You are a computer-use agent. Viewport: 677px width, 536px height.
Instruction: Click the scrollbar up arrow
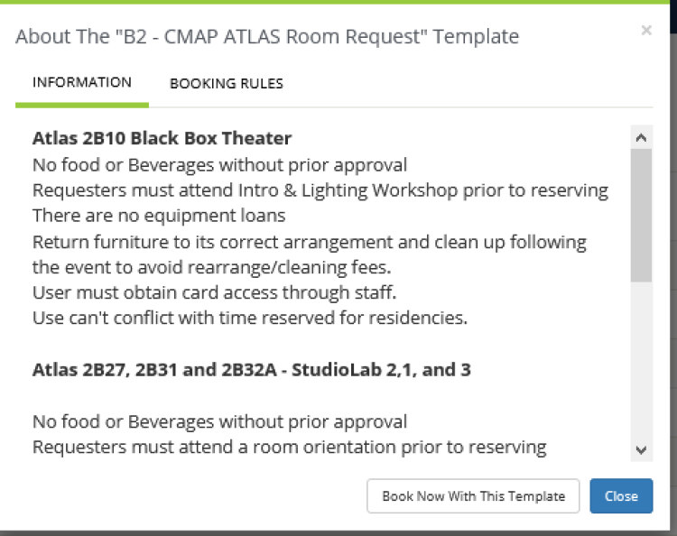[x=641, y=138]
